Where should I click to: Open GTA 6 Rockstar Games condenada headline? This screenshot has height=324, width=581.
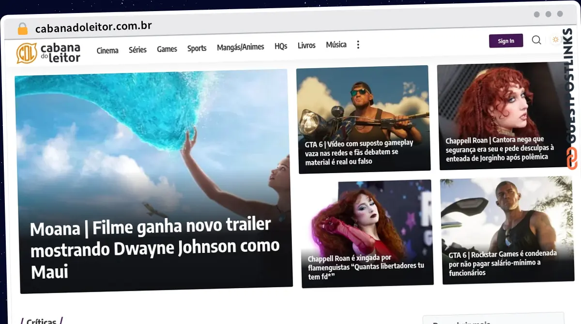(x=503, y=263)
